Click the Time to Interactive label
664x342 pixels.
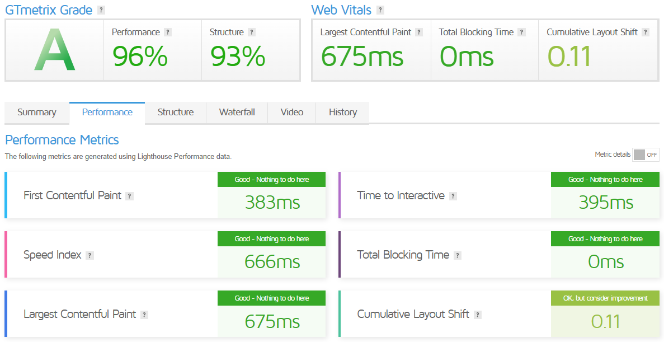[401, 196]
